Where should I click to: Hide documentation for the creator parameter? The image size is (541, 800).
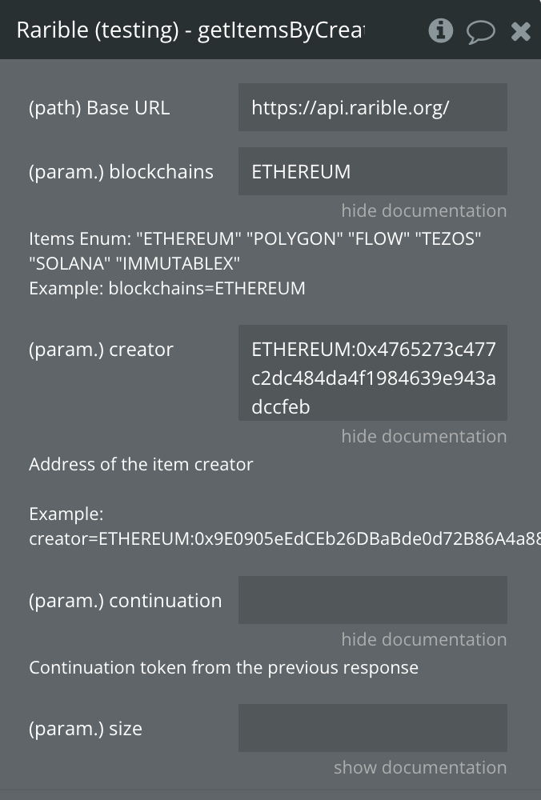[x=423, y=436]
